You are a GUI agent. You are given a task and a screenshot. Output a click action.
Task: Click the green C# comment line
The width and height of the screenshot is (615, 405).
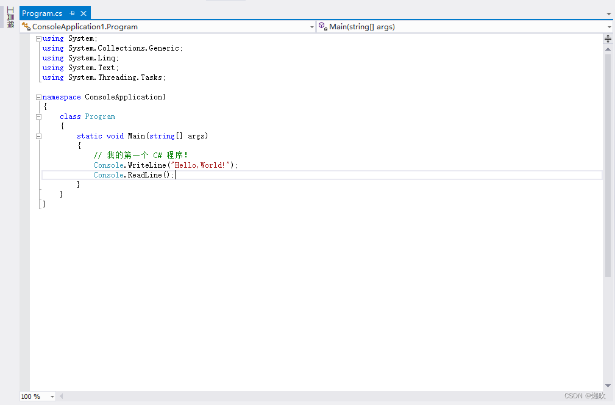point(140,156)
